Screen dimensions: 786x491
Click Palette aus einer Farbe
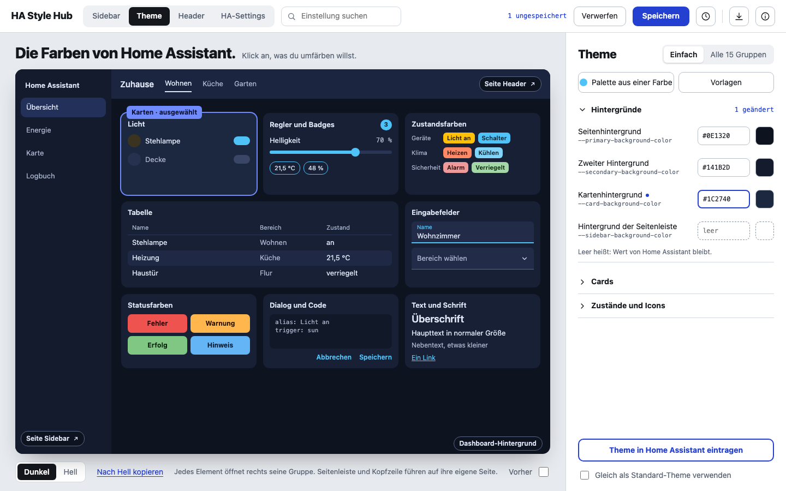pyautogui.click(x=626, y=82)
